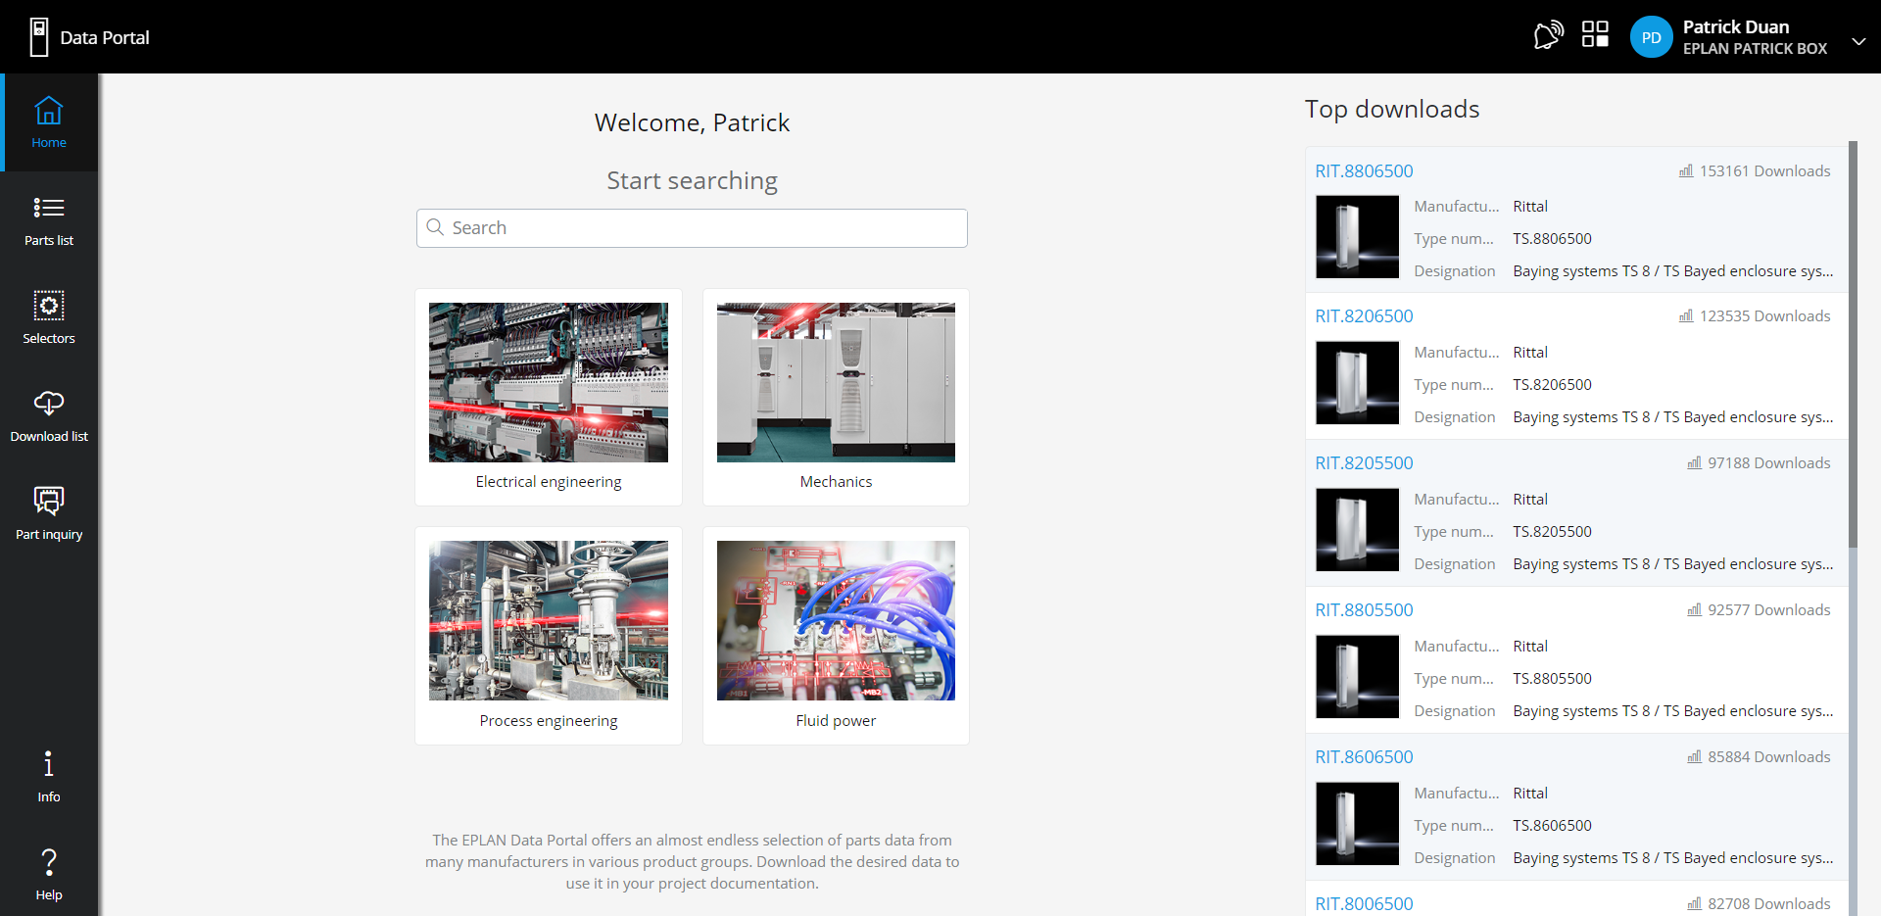The image size is (1881, 916).
Task: Click the RIT.8806500 enclosure thumbnail
Action: [1357, 237]
